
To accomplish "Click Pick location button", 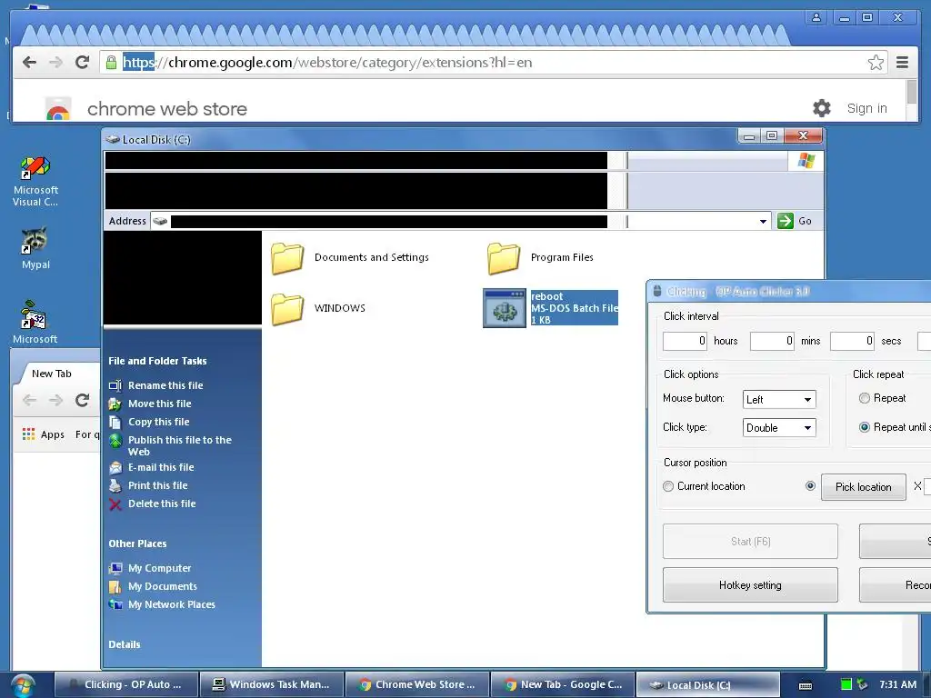I will point(864,487).
